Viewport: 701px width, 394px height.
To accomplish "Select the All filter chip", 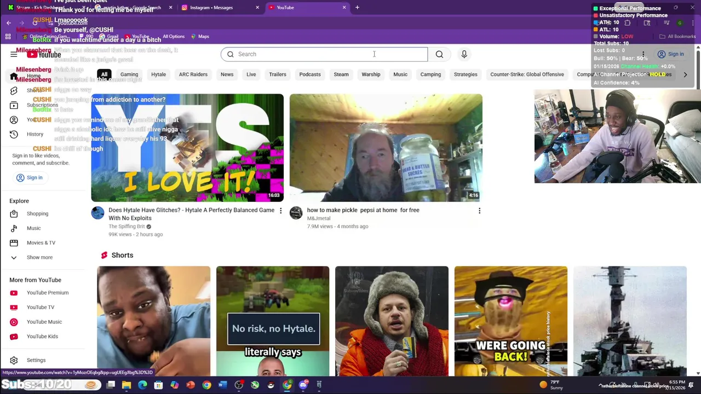I will (x=104, y=74).
